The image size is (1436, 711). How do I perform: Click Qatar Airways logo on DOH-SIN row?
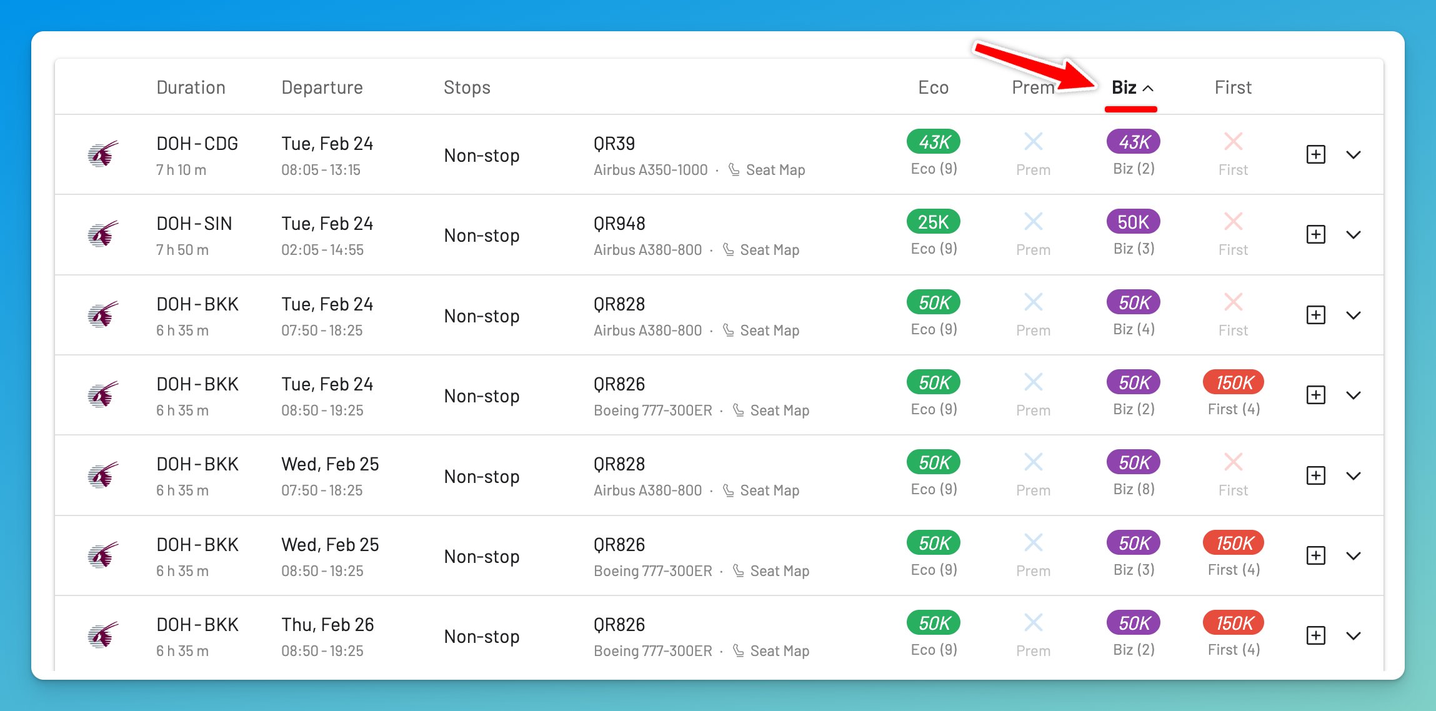[103, 234]
